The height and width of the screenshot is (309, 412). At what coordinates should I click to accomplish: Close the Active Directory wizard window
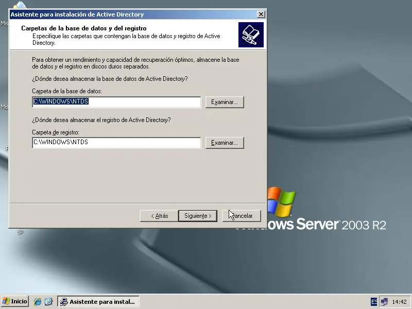[261, 14]
